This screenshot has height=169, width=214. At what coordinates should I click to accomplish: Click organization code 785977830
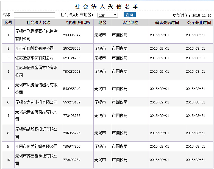click(72, 147)
